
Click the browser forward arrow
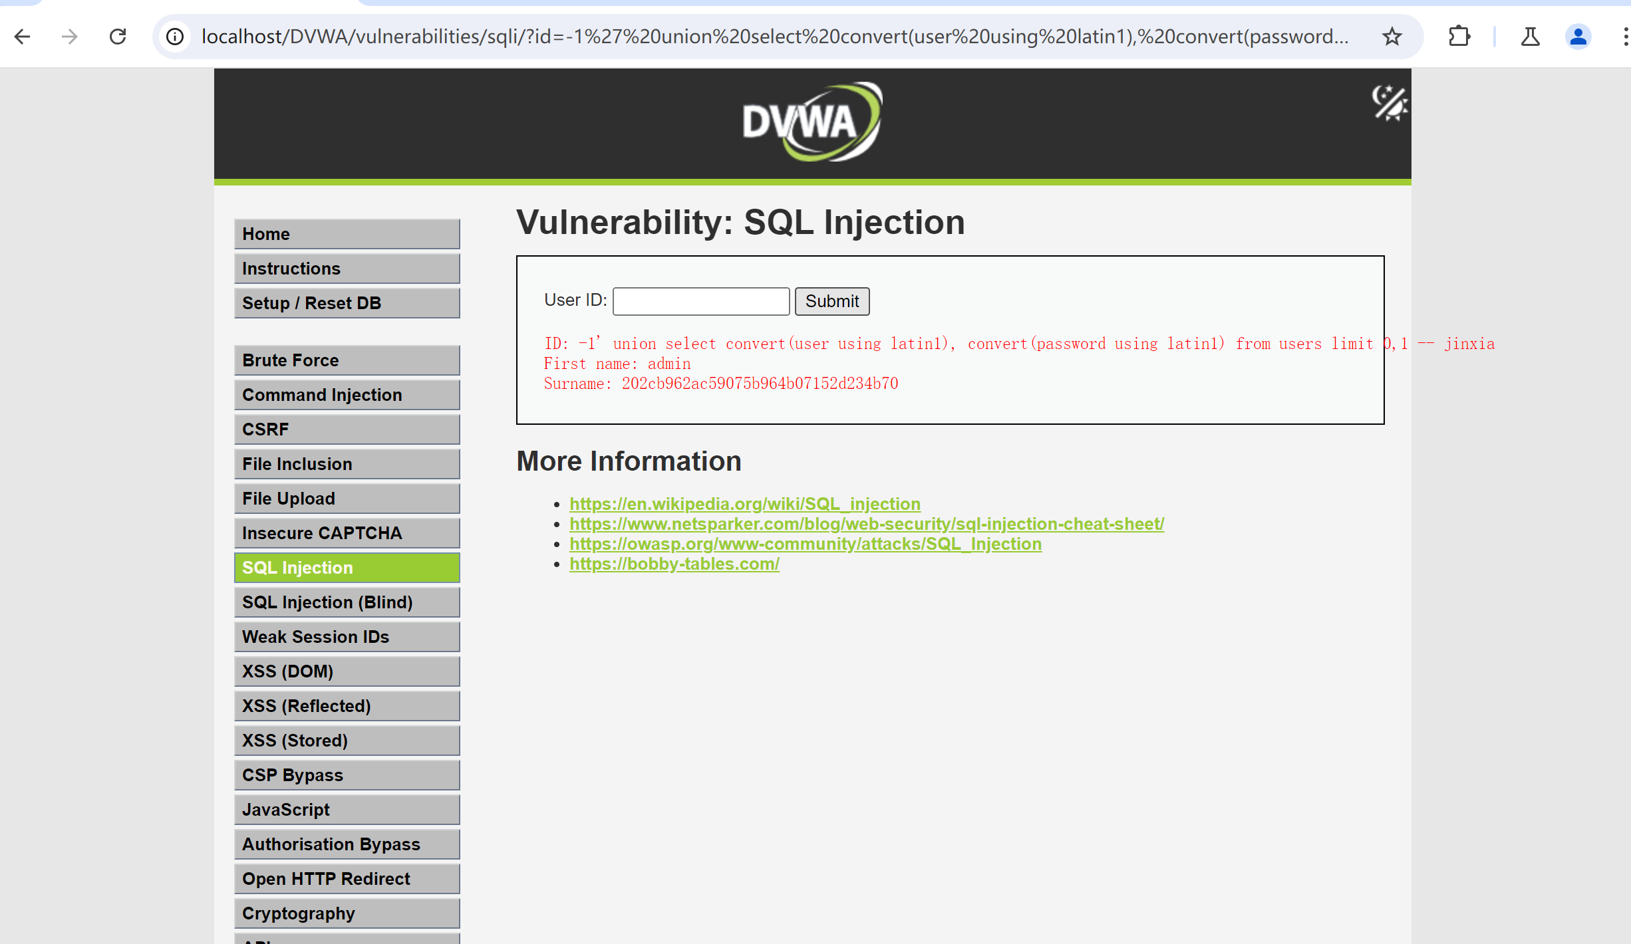point(70,37)
